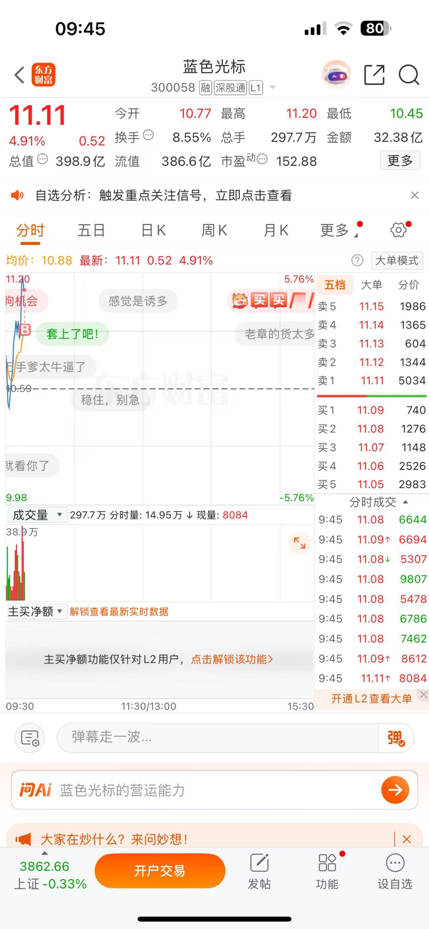
Task: Tap the info icon next to 市盈动
Action: [x=262, y=159]
